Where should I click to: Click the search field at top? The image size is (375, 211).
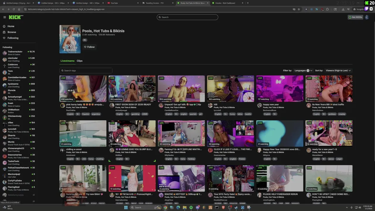point(187,17)
